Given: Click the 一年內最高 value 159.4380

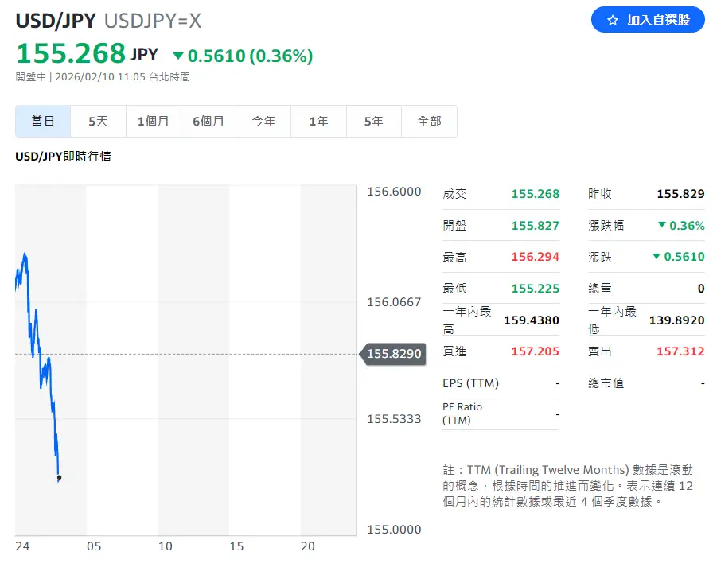Looking at the screenshot, I should (532, 320).
